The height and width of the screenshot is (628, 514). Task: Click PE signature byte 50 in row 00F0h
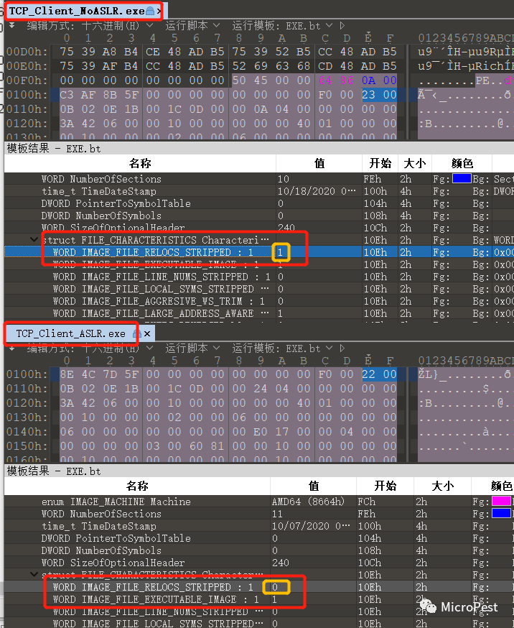coord(239,80)
